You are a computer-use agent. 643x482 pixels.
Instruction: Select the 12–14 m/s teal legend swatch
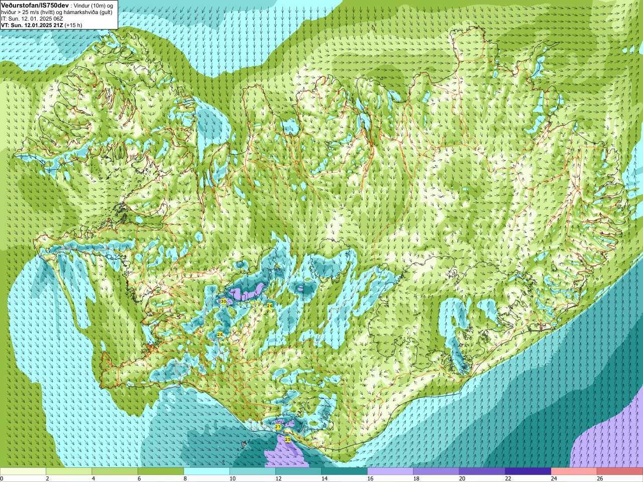pos(298,471)
